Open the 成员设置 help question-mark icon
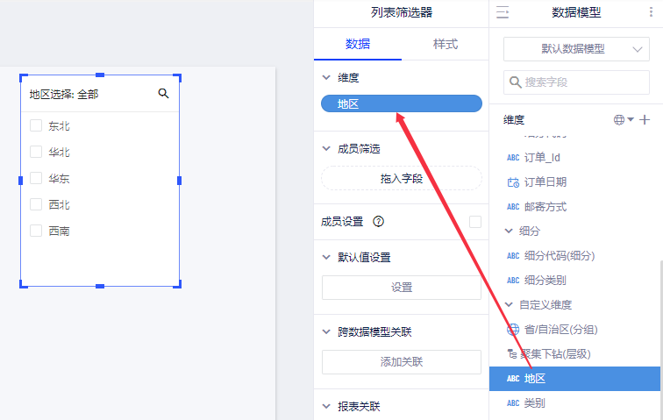Image resolution: width=663 pixels, height=420 pixels. (379, 222)
